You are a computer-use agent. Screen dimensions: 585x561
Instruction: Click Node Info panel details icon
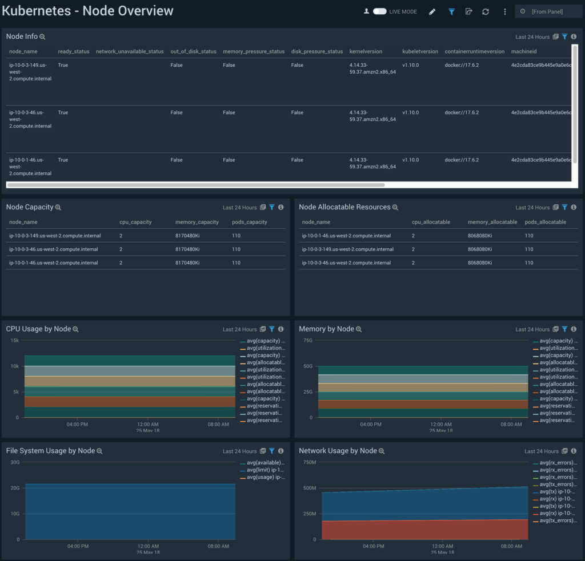coord(556,37)
